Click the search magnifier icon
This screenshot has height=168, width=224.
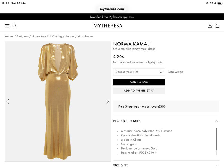click(14, 25)
